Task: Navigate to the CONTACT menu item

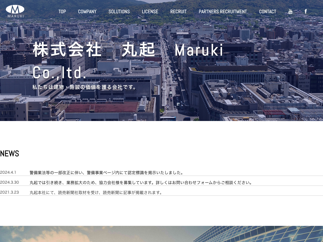Action: (268, 12)
